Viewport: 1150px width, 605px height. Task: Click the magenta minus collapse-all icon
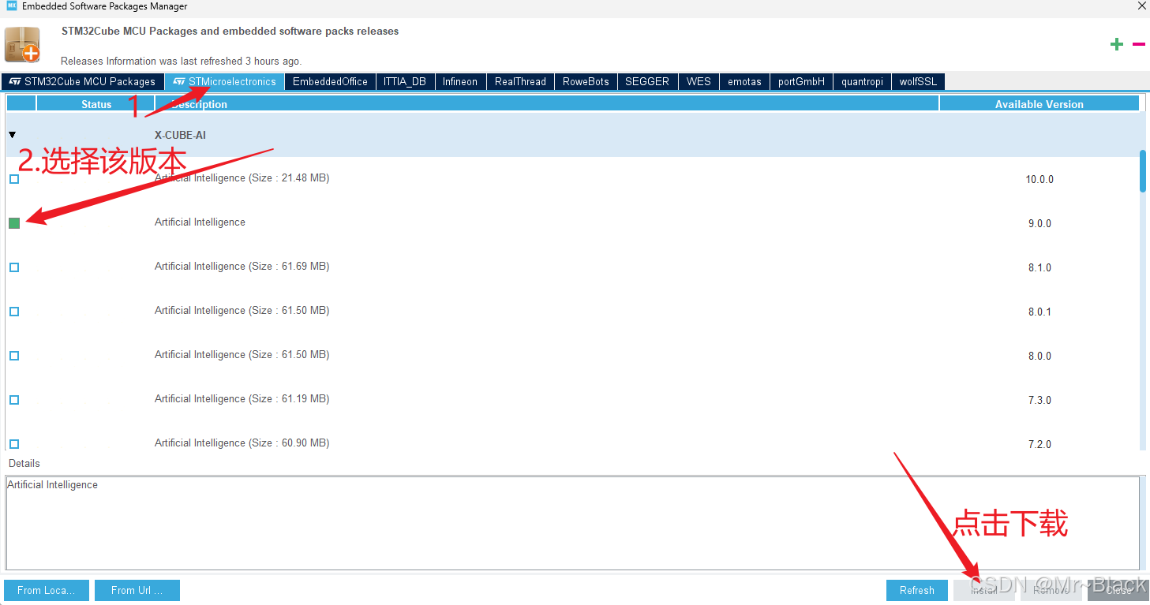coord(1138,45)
